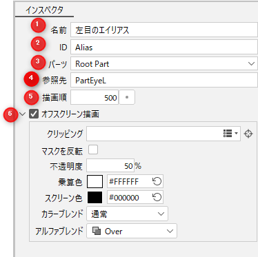Open the アルファブレンド Over dropdown
Image resolution: width=258 pixels, height=257 pixels.
pos(132,231)
